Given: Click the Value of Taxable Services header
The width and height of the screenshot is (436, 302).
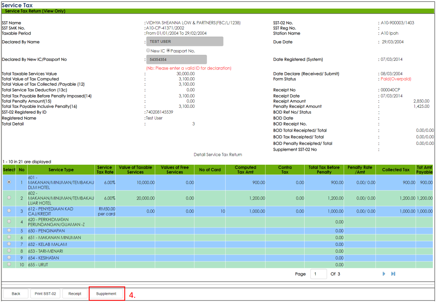Looking at the screenshot, I should 135,170.
